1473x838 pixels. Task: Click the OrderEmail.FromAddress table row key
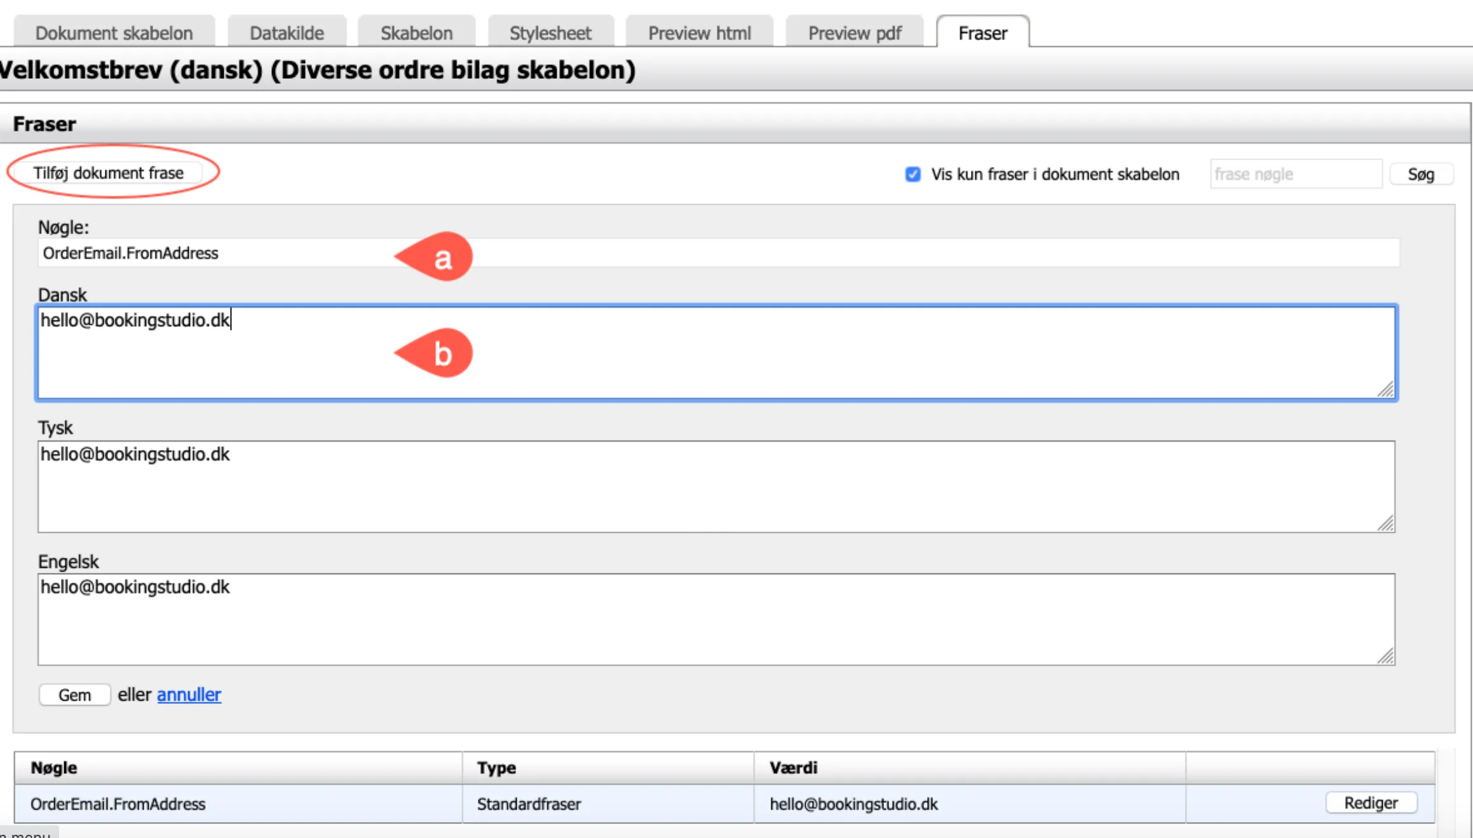coord(118,804)
